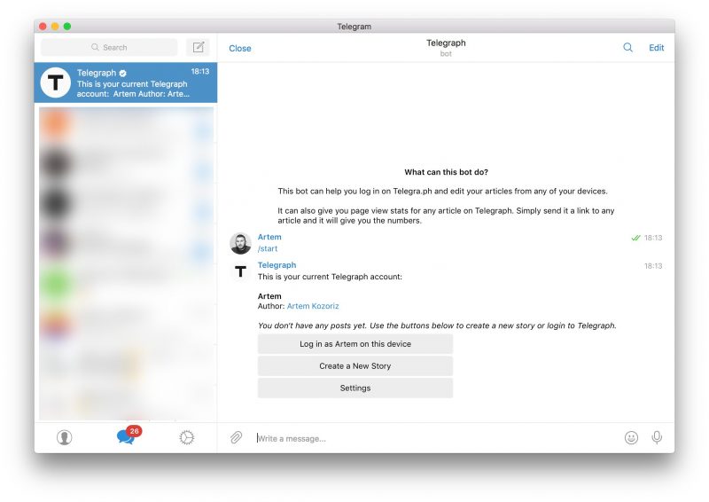
Task: Click the Close button in chat header
Action: [239, 49]
